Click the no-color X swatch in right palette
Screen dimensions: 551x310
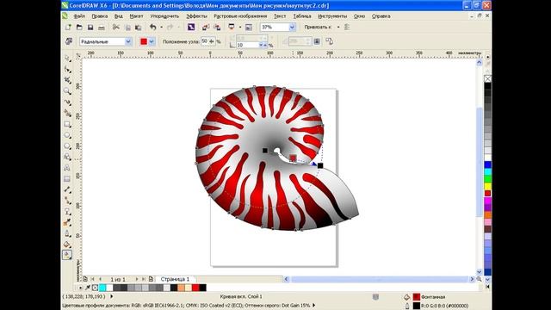click(x=488, y=78)
